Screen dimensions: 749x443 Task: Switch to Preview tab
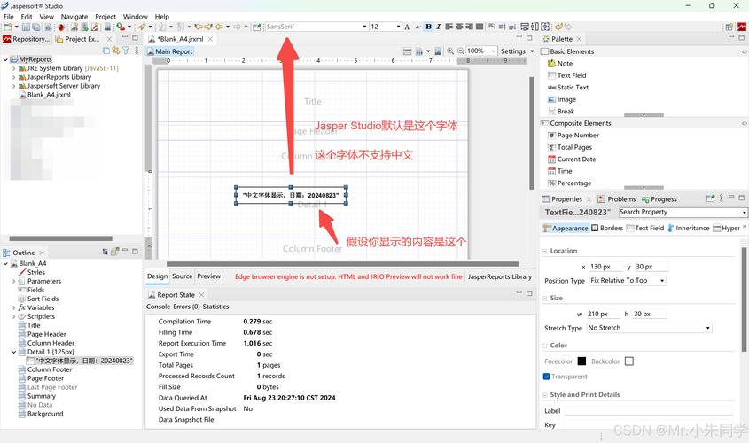[x=209, y=276]
